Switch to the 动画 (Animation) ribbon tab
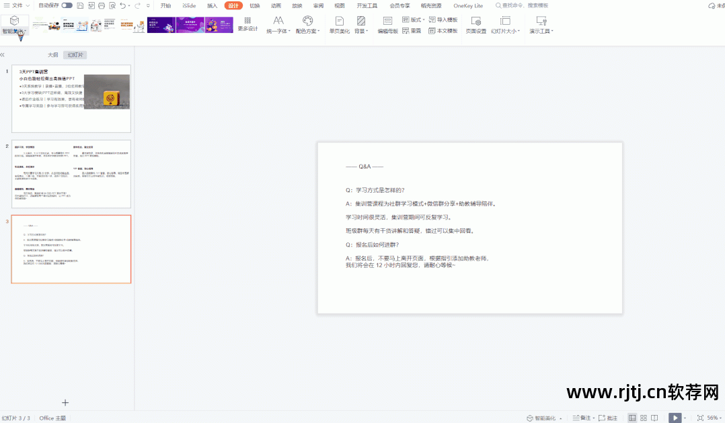The height and width of the screenshot is (423, 725). point(276,5)
